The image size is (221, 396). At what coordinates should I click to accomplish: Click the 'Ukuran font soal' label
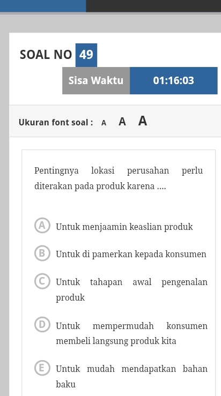pos(56,123)
